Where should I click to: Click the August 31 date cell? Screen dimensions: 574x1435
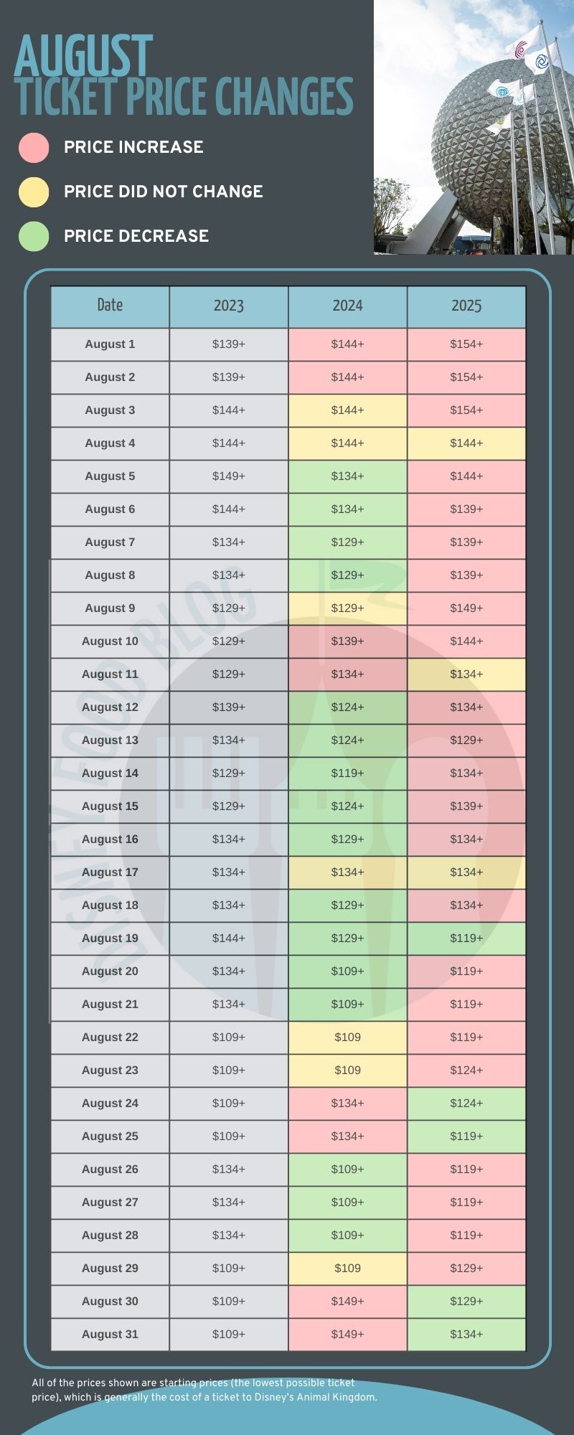point(110,1335)
